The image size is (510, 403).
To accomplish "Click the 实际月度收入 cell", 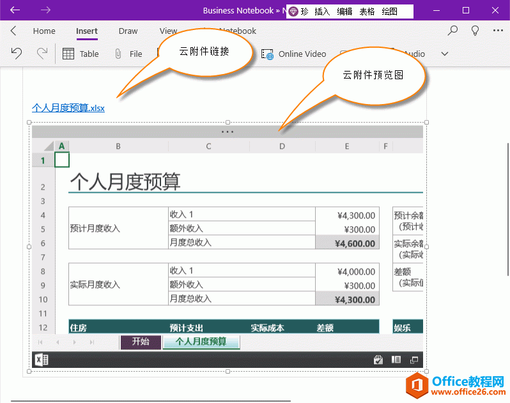I will 118,284.
